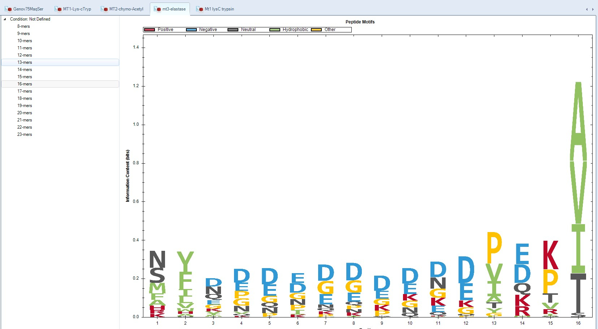Click the tall A letter at position 16
This screenshot has width=598, height=329.
click(x=578, y=119)
